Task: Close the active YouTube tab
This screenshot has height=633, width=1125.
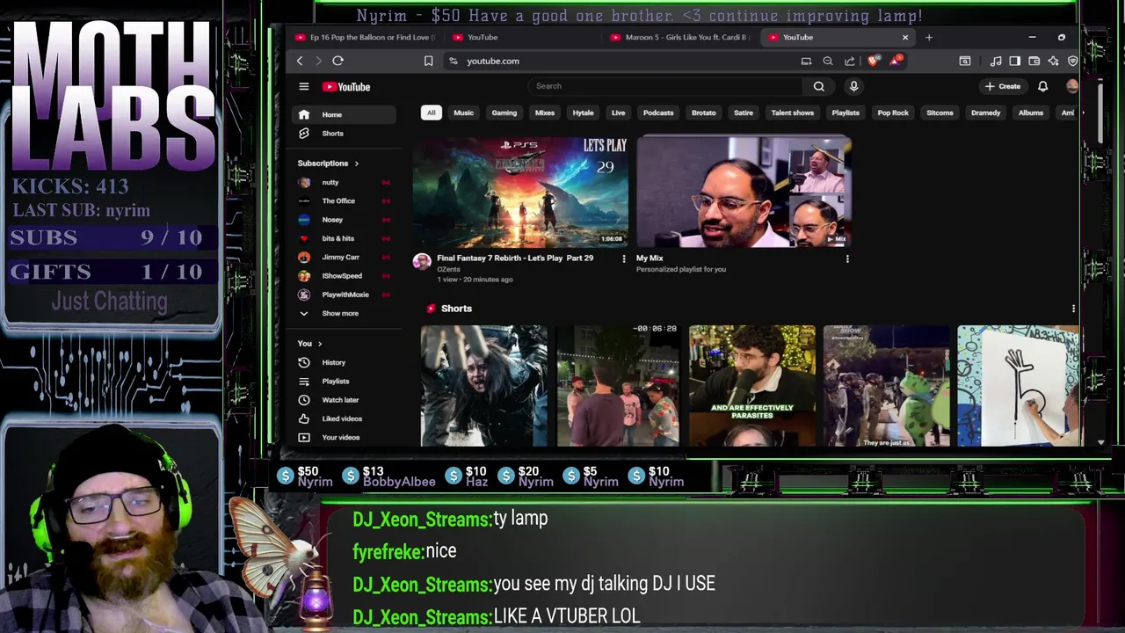Action: (x=905, y=37)
